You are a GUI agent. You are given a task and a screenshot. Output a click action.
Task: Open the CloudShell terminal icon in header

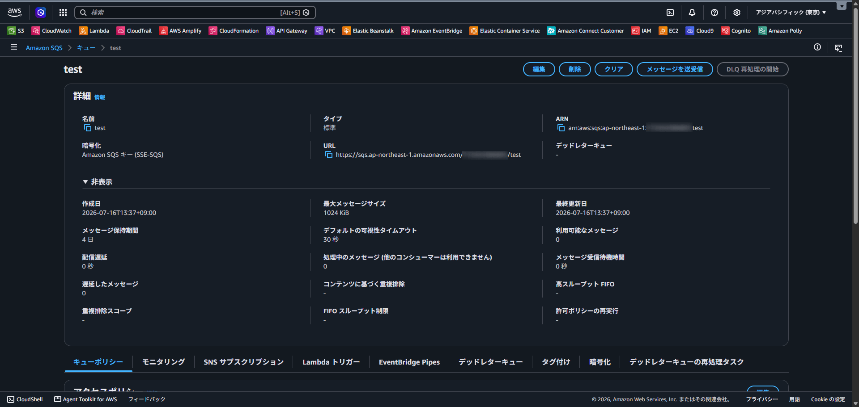click(670, 13)
